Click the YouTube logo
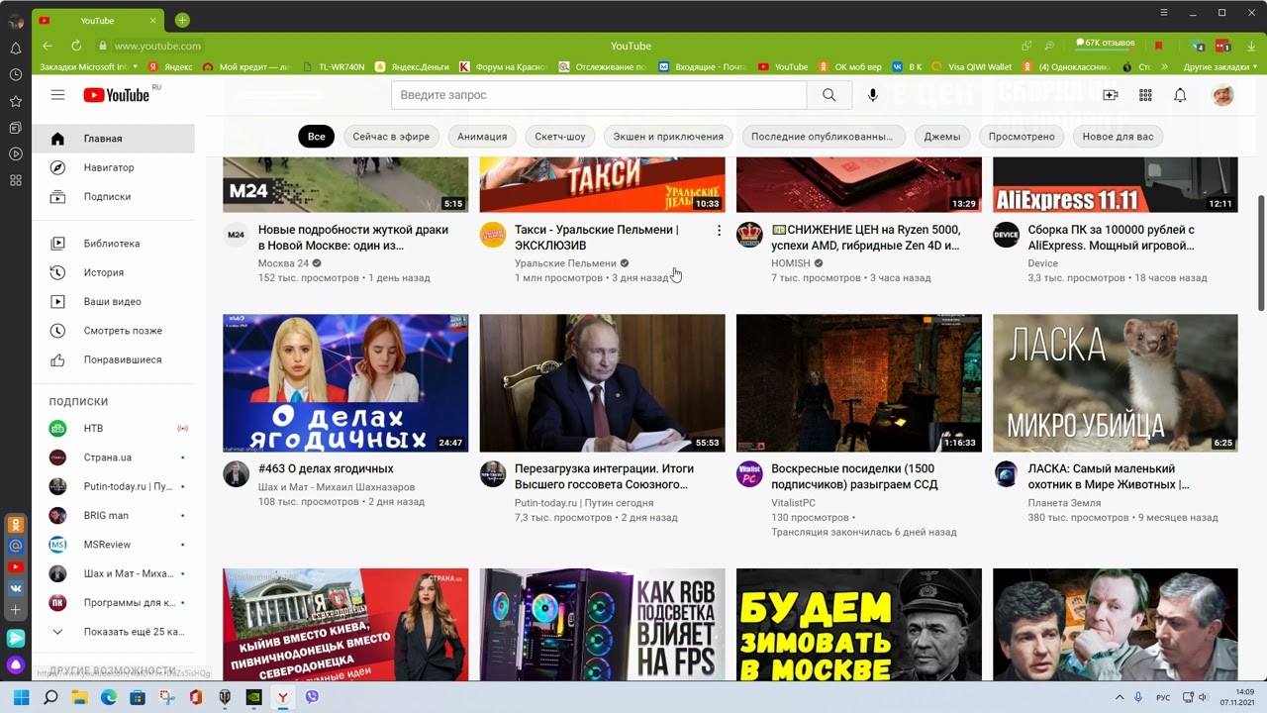Viewport: 1267px width, 713px height. click(117, 95)
